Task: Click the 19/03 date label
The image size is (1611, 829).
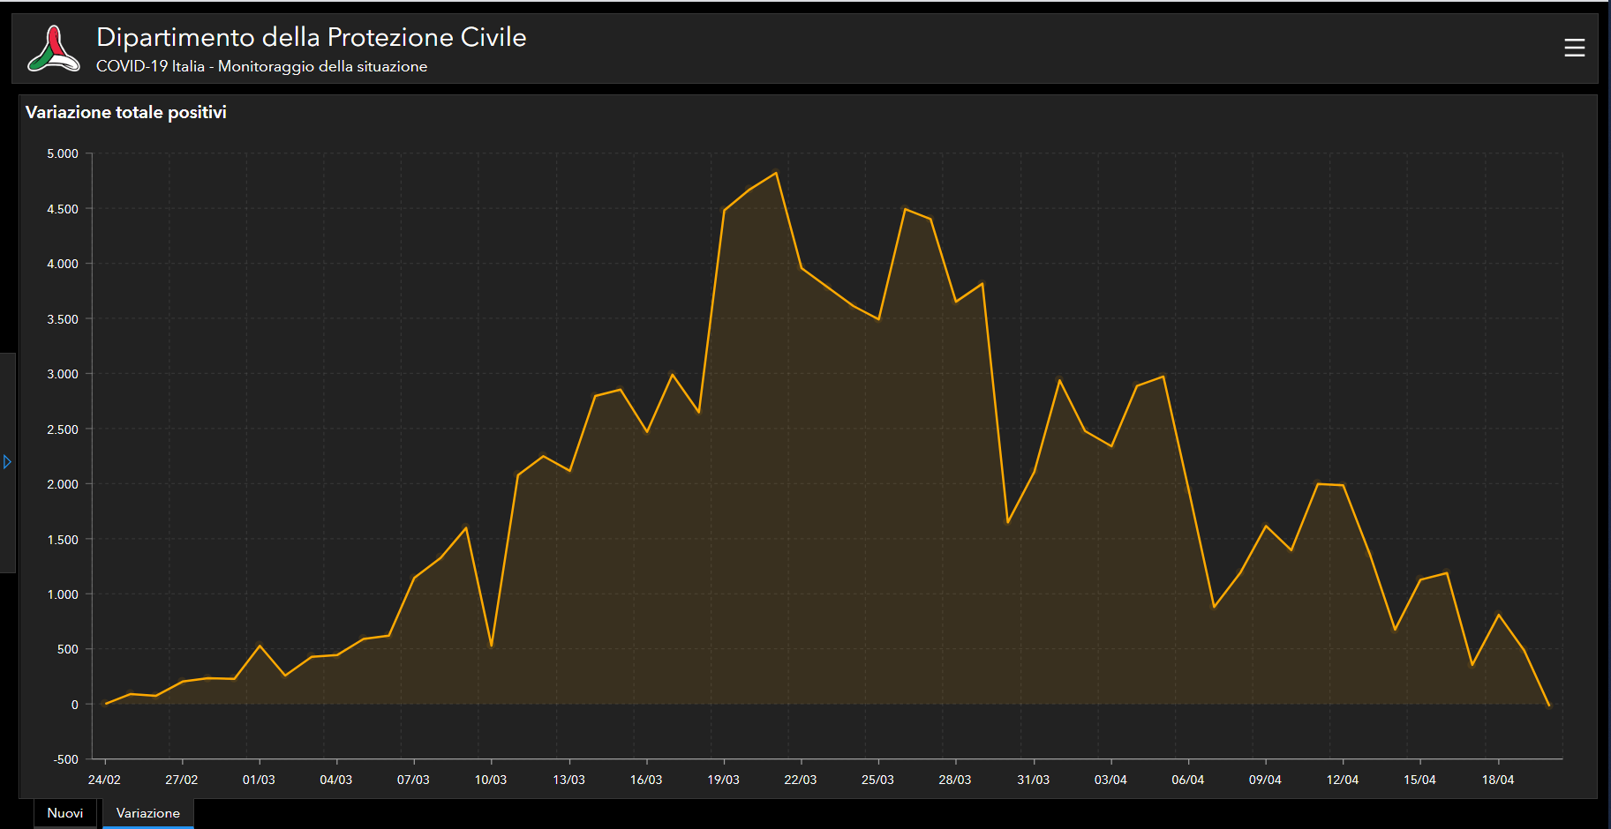Action: tap(724, 780)
